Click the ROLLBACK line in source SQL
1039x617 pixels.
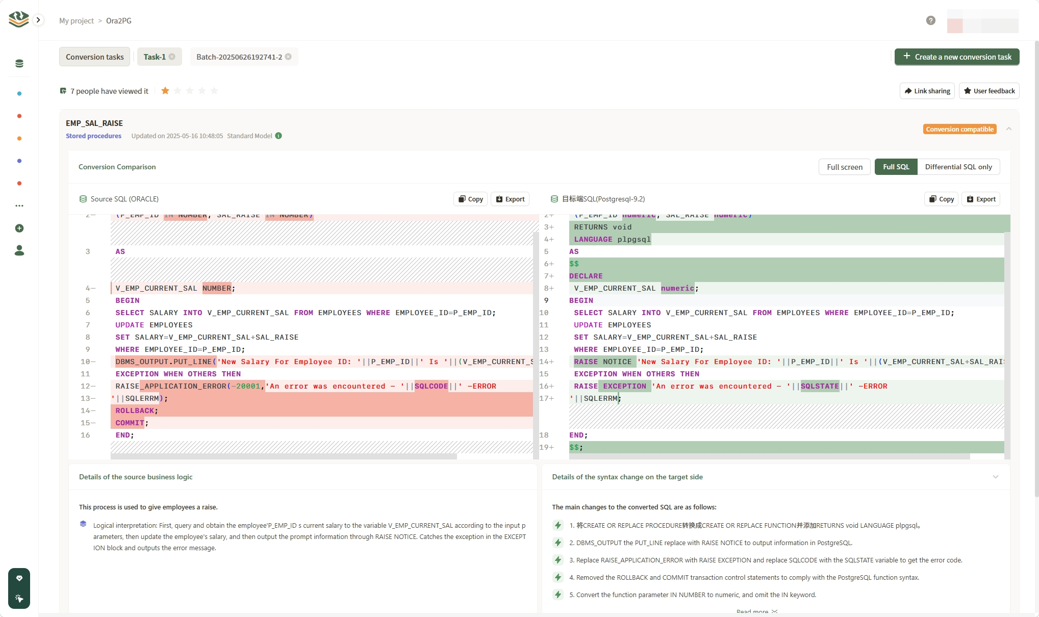(322, 410)
